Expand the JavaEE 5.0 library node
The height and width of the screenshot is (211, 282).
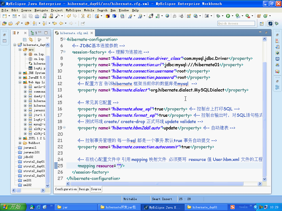20,77
